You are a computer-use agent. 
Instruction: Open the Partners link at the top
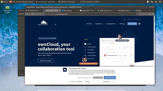pos(130,19)
